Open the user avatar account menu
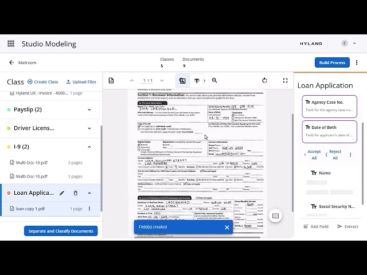 pos(345,44)
